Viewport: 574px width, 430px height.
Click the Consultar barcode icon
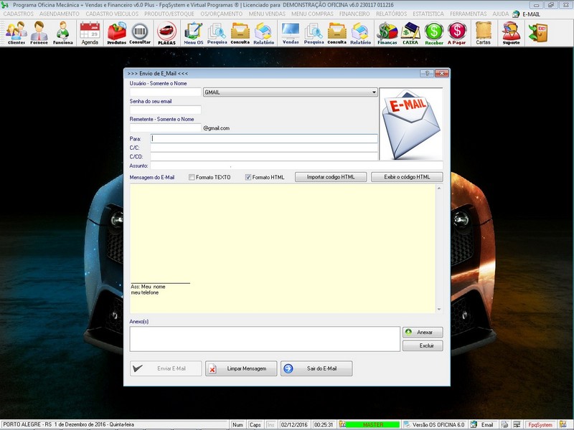tap(140, 32)
